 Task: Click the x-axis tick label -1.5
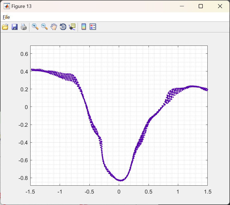[x=30, y=192]
